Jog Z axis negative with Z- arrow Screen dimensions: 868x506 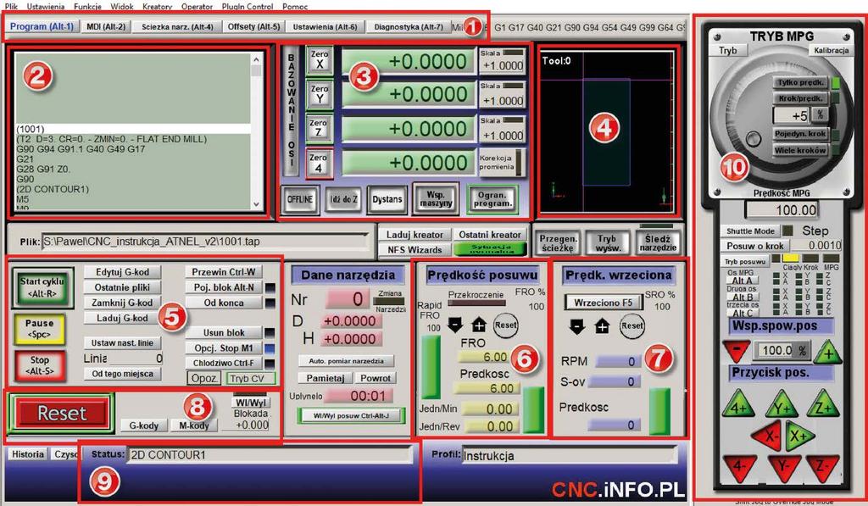[823, 468]
